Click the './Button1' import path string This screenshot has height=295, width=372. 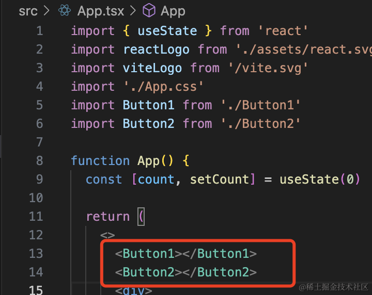pyautogui.click(x=260, y=105)
